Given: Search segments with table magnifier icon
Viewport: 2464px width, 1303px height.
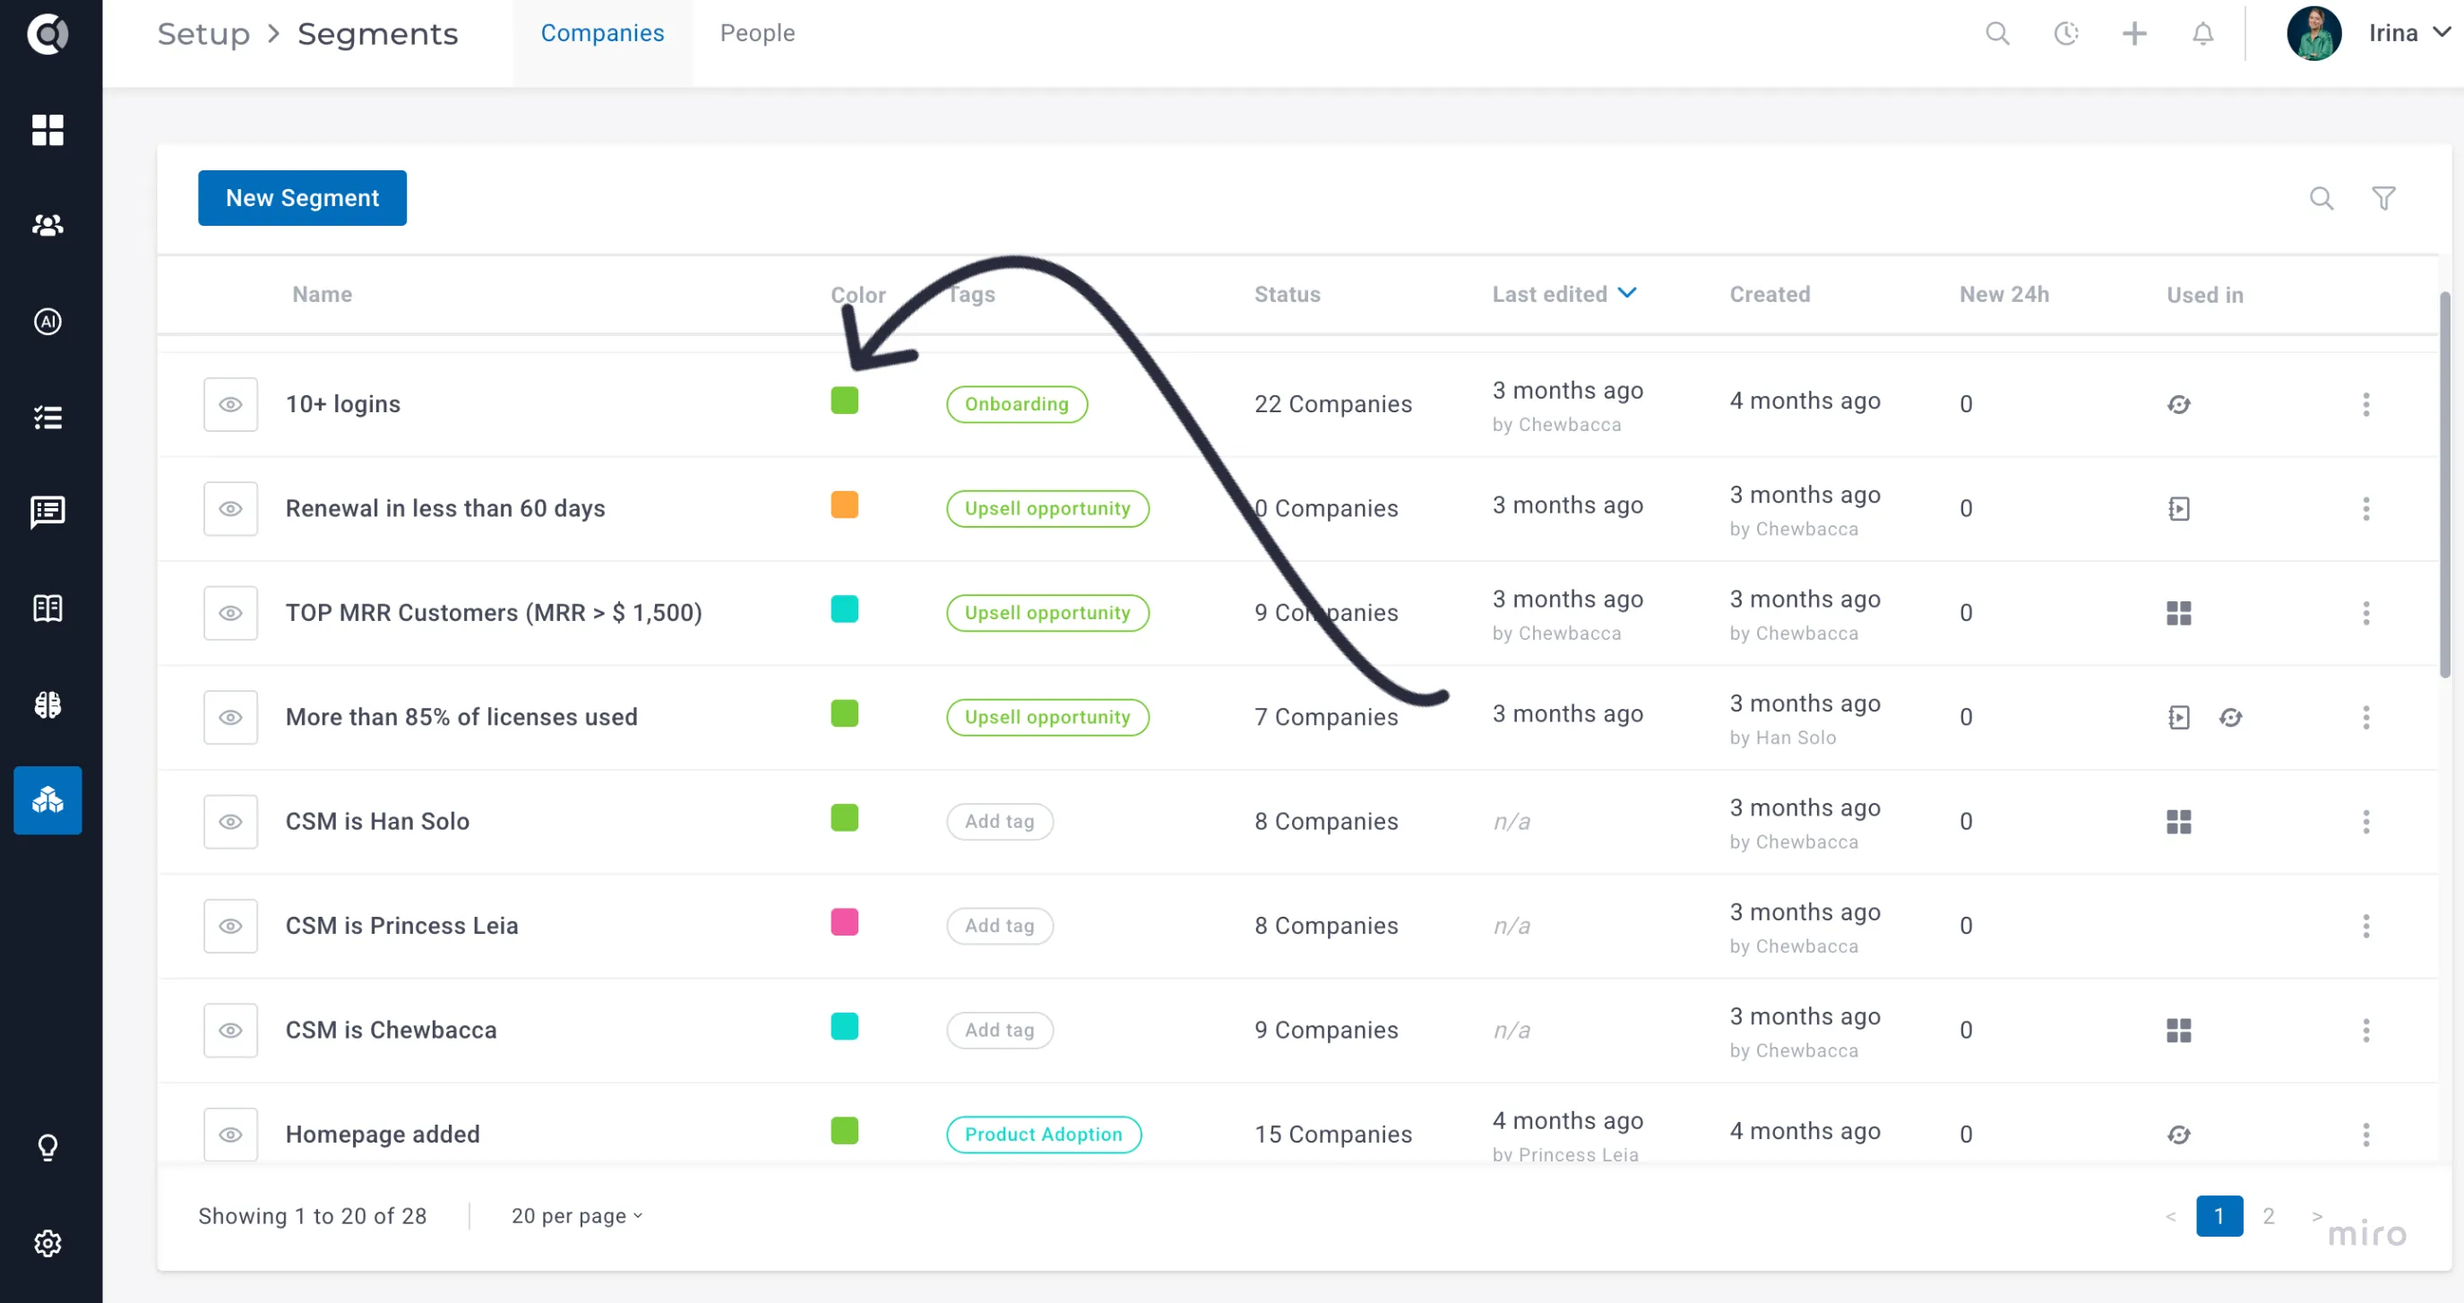Looking at the screenshot, I should click(2322, 198).
